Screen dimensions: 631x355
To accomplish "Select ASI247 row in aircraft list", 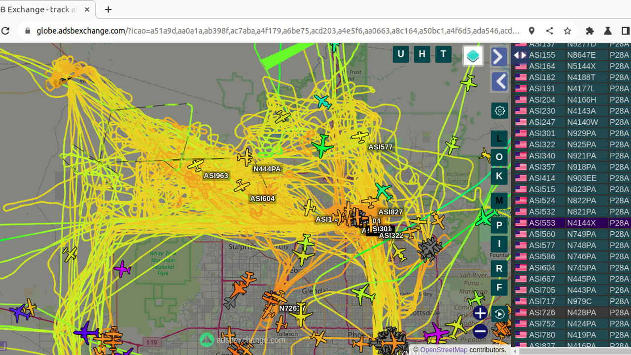I will pyautogui.click(x=572, y=122).
